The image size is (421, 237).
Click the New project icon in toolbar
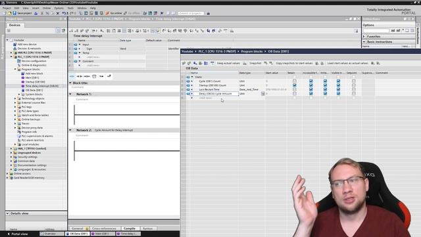click(5, 13)
